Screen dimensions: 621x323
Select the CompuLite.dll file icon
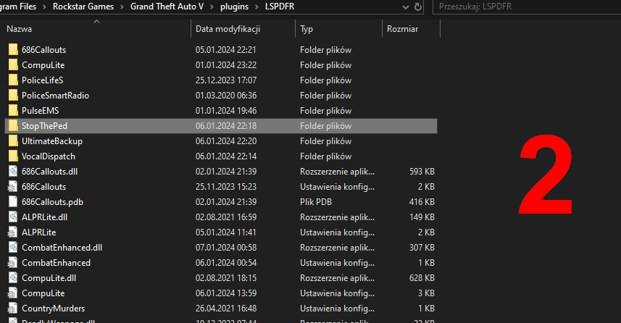(x=13, y=278)
